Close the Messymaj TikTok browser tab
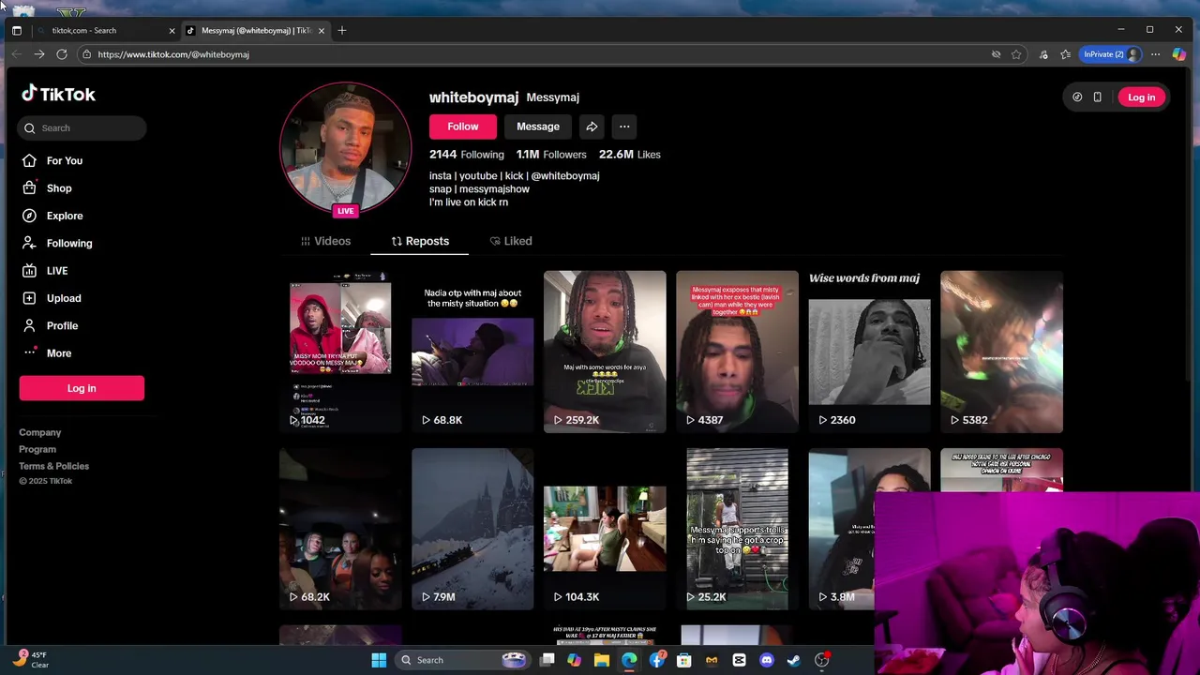 click(322, 30)
